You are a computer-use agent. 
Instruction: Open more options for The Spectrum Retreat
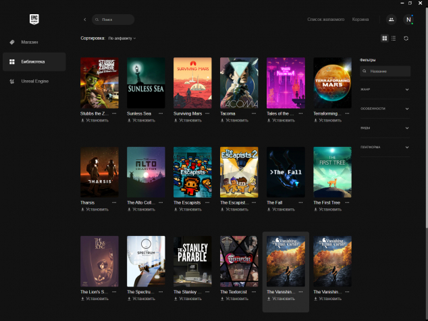pyautogui.click(x=161, y=292)
